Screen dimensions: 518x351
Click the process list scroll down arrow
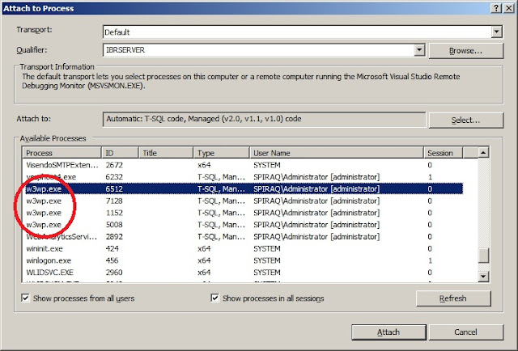(x=483, y=277)
